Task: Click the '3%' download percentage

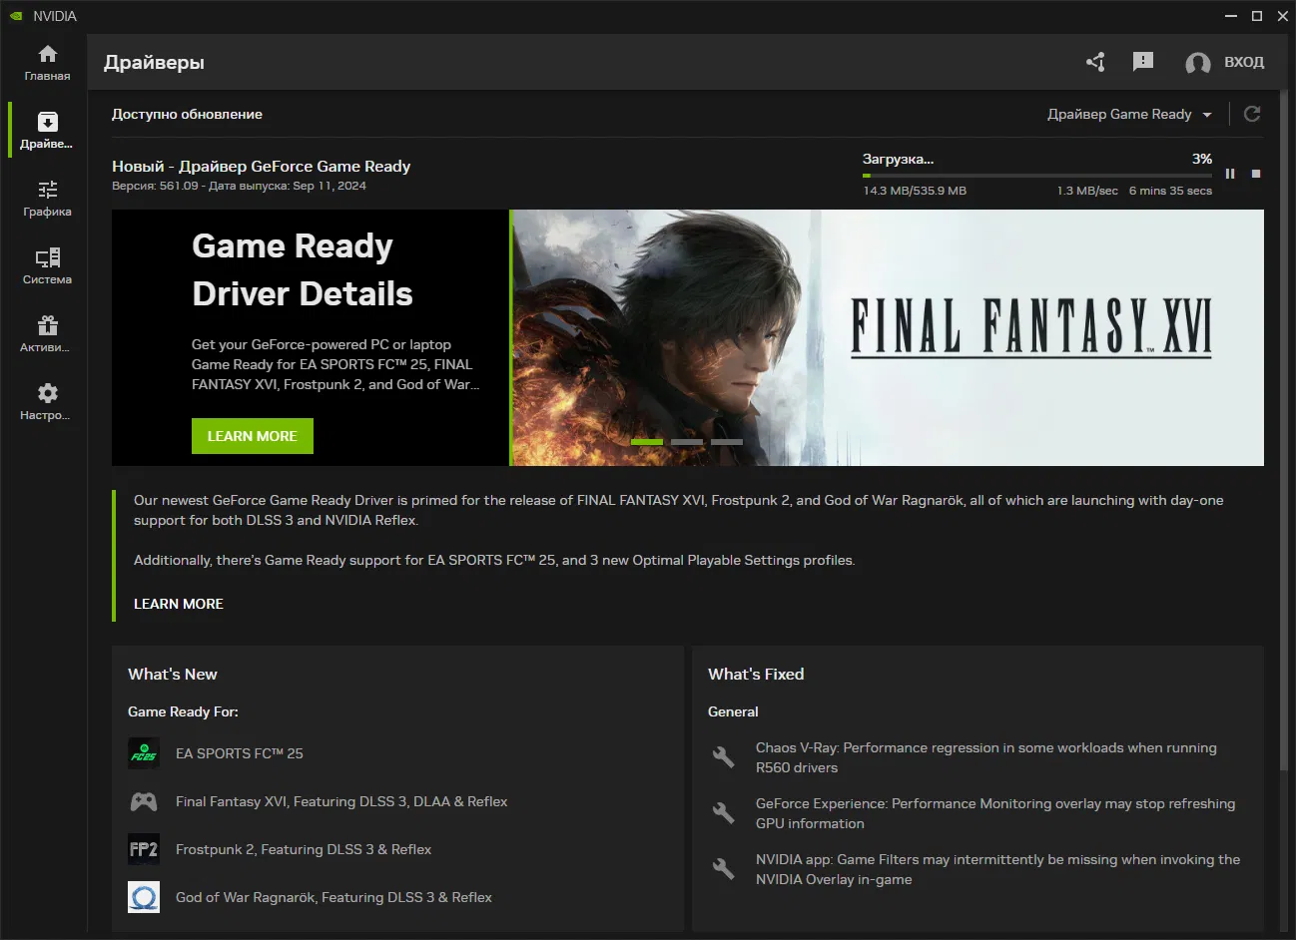Action: coord(1202,159)
